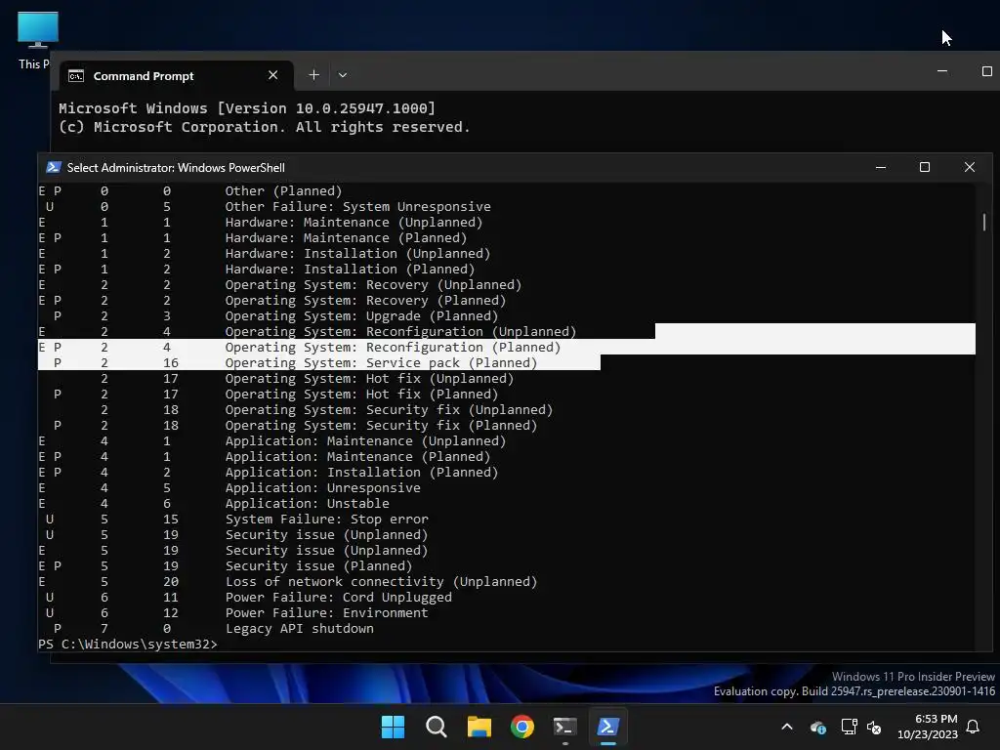This screenshot has width=1000, height=750.
Task: Minimize the PowerShell window
Action: [881, 167]
